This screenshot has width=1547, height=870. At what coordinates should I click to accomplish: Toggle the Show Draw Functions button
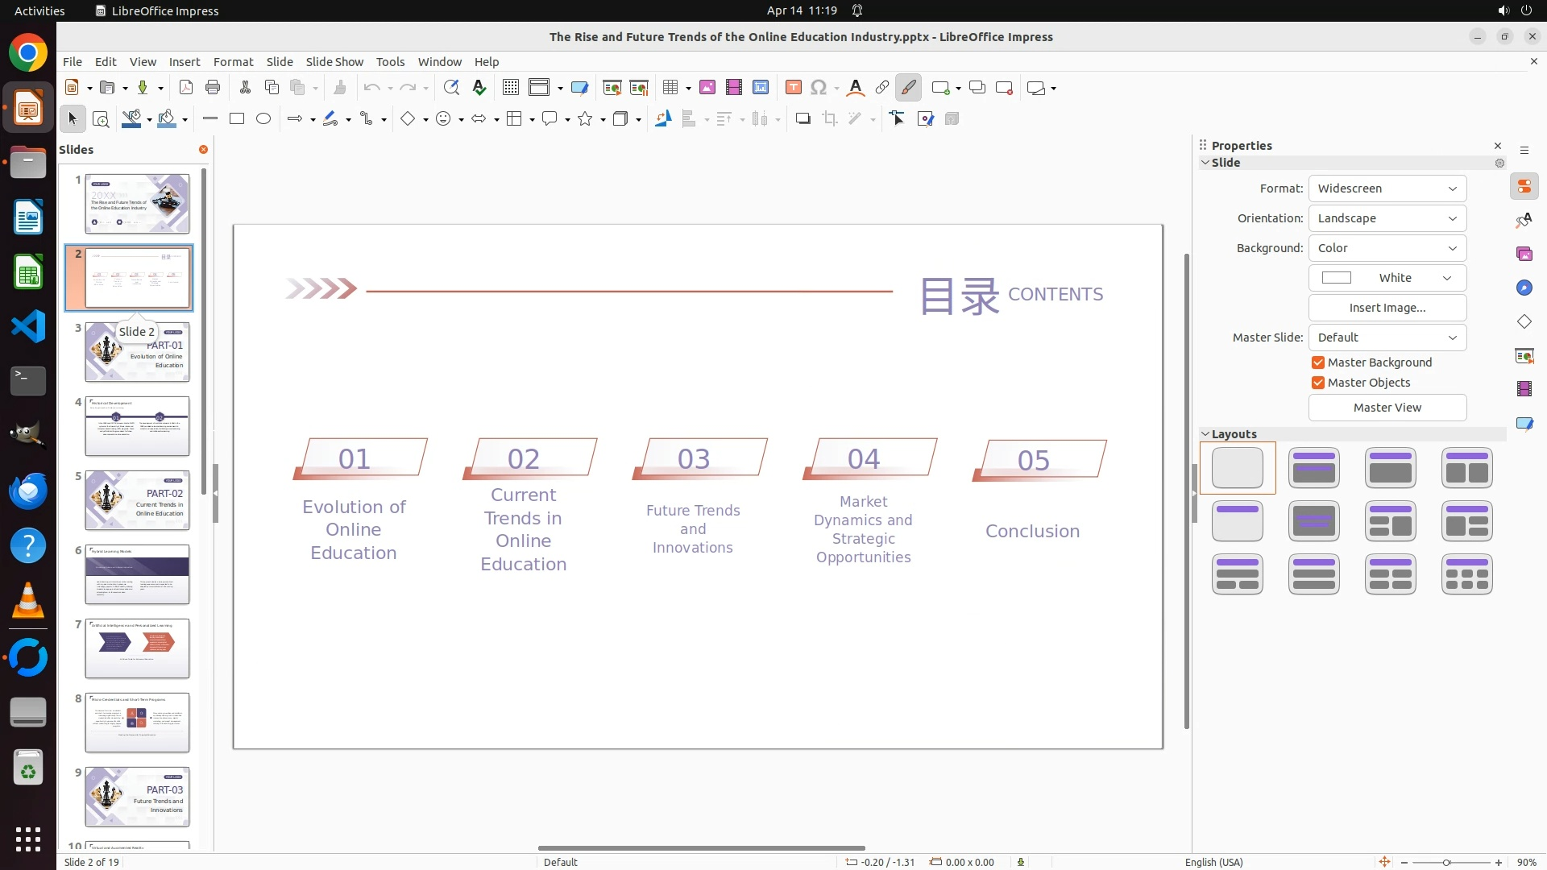[x=908, y=88]
